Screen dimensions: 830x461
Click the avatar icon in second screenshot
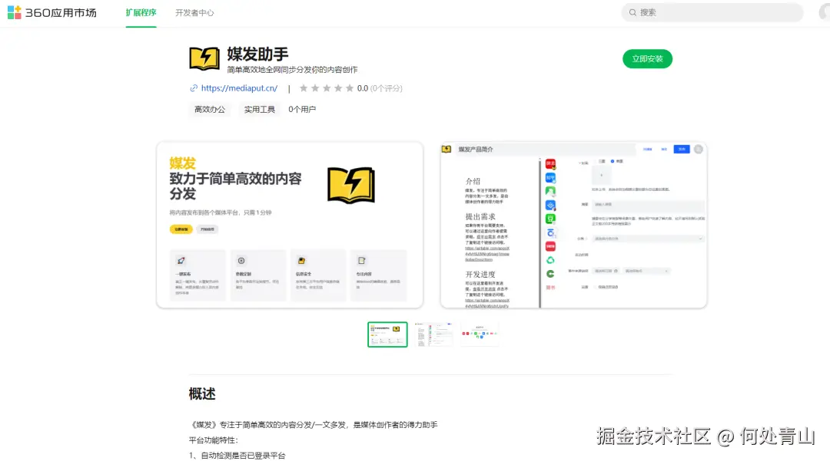(x=698, y=150)
